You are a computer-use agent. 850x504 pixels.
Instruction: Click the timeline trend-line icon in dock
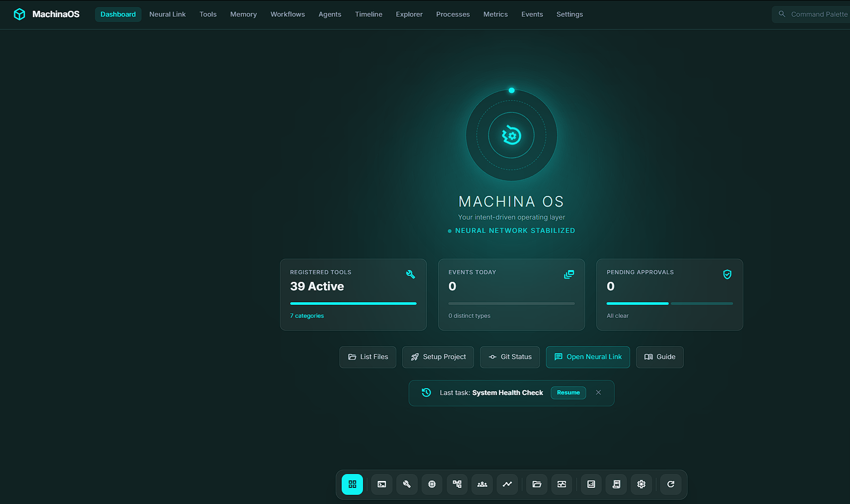point(507,484)
